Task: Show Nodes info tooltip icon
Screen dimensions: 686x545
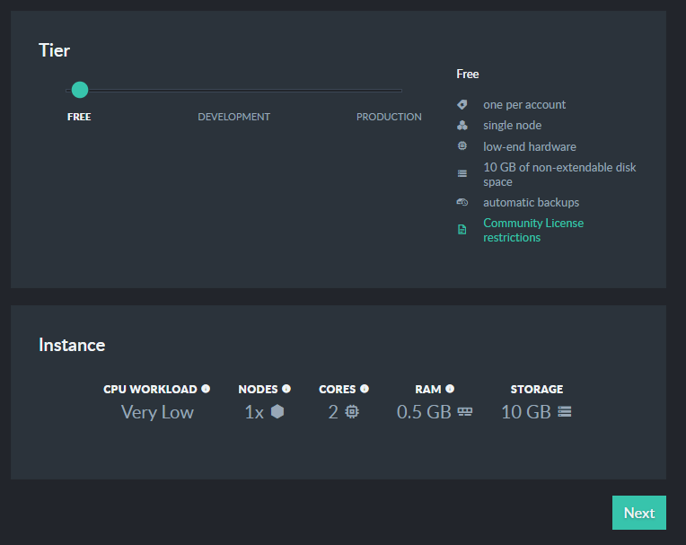Action: point(286,389)
